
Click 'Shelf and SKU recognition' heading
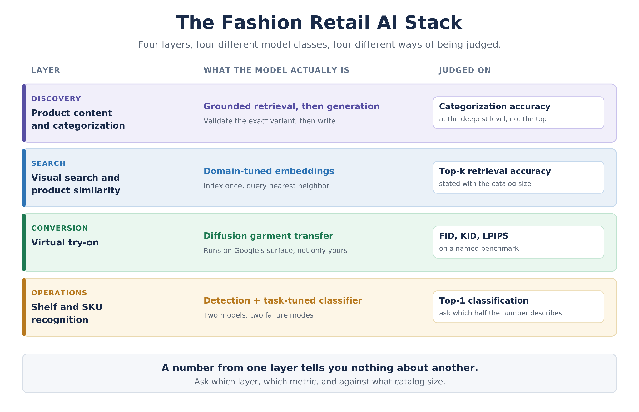(67, 313)
